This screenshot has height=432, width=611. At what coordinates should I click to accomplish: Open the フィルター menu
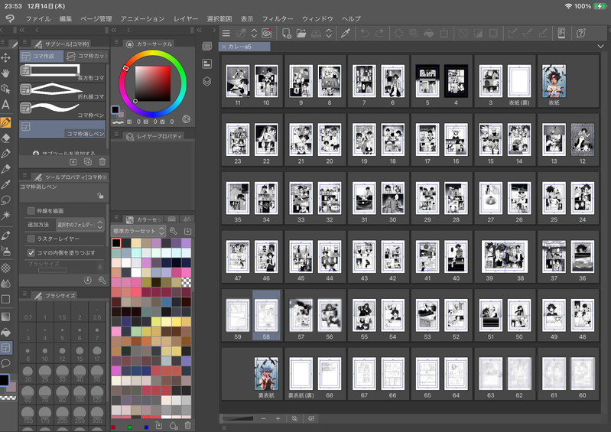click(x=278, y=18)
